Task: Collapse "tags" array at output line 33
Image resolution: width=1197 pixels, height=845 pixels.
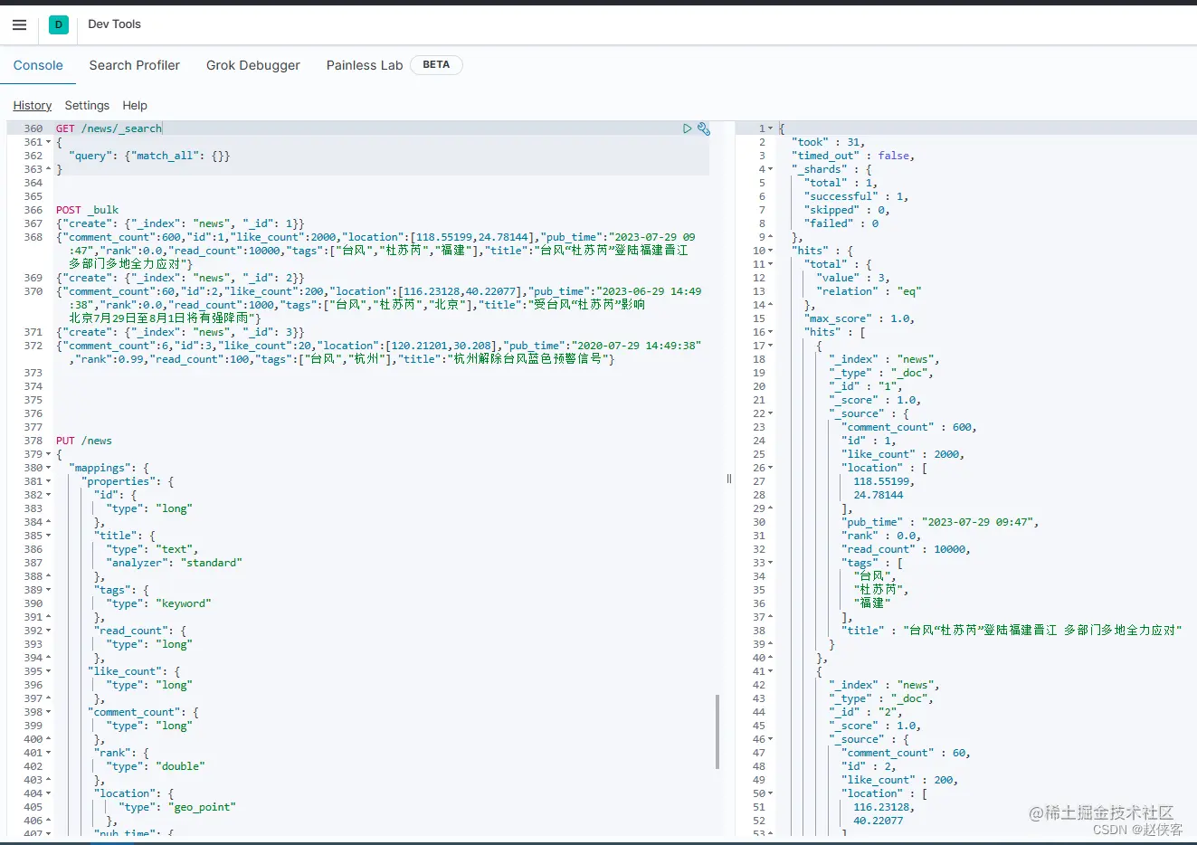Action: coord(771,563)
